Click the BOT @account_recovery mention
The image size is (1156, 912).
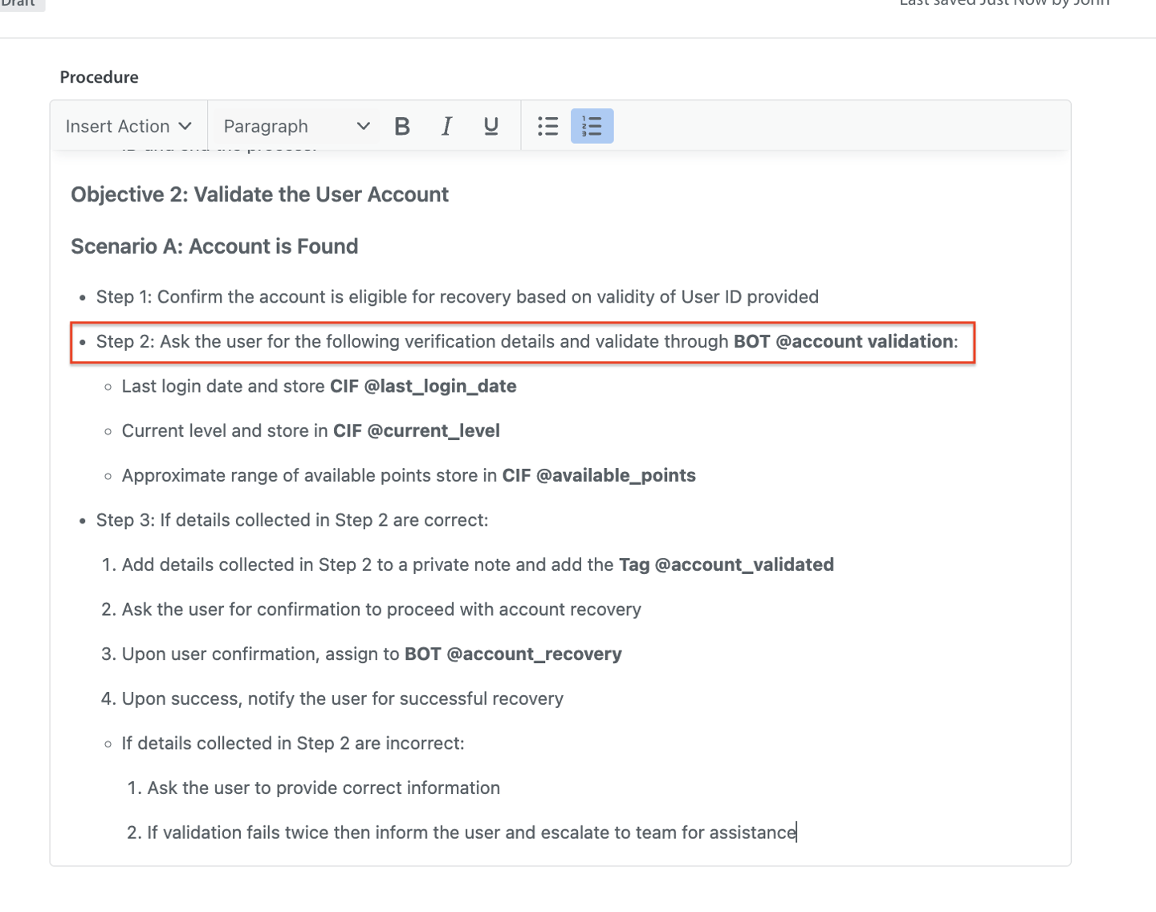(x=513, y=654)
